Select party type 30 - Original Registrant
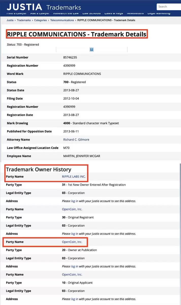 [x=78, y=217]
